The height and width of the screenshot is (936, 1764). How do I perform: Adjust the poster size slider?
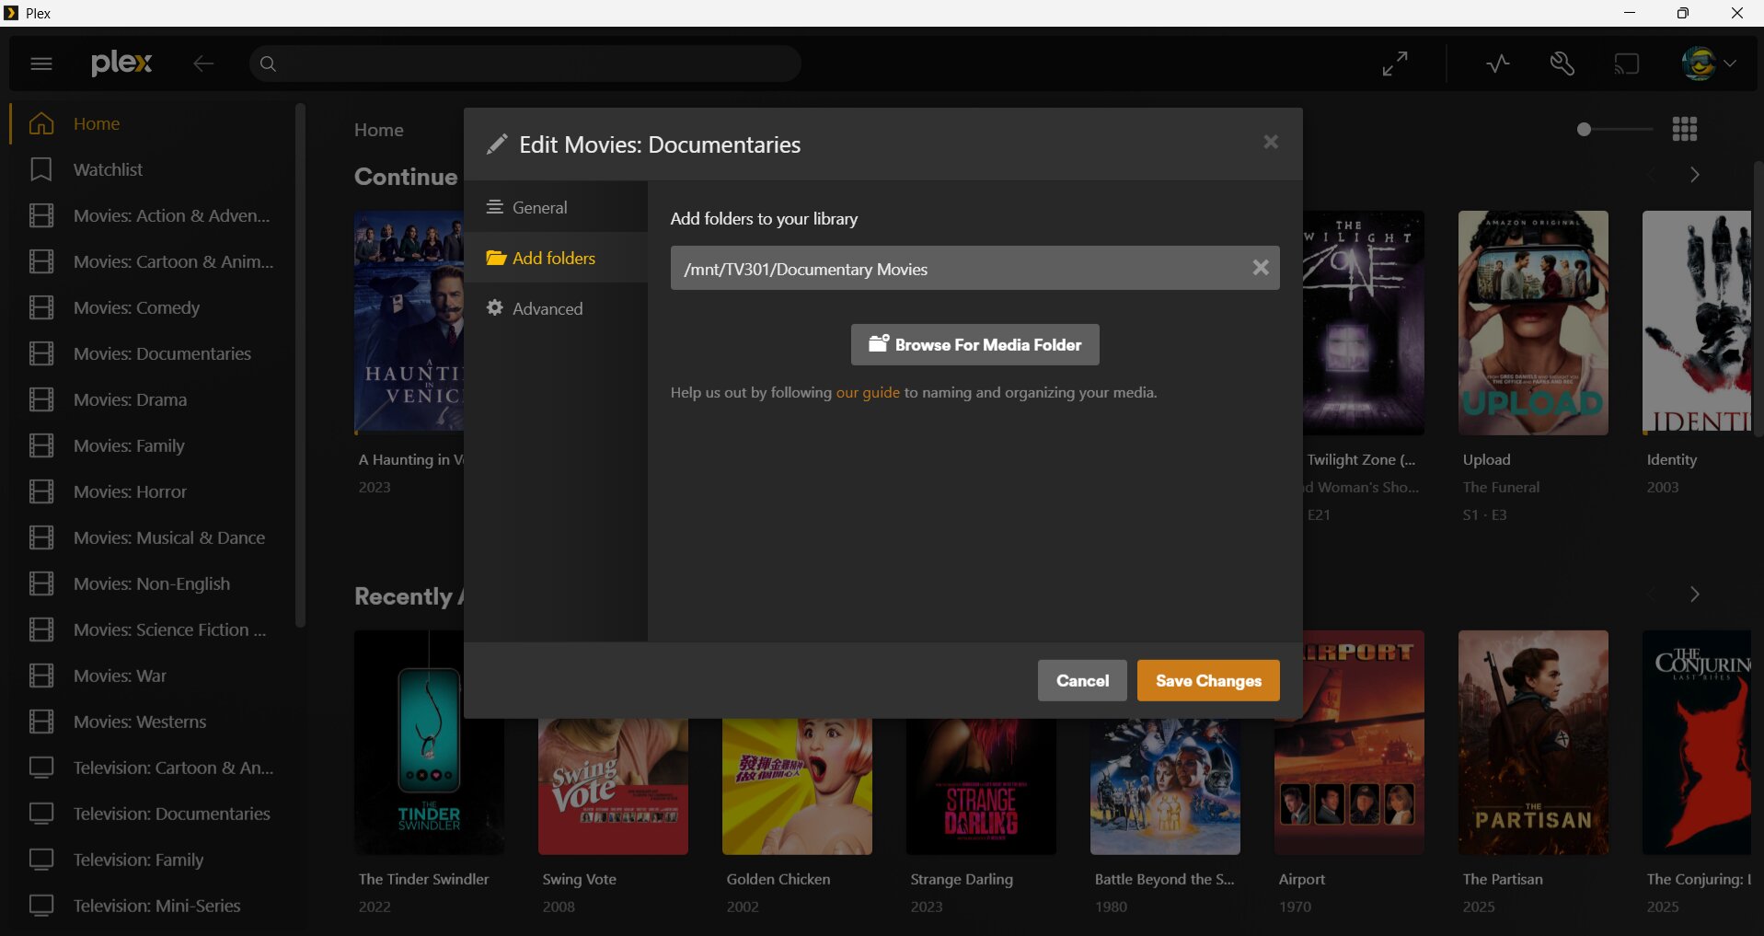coord(1615,130)
